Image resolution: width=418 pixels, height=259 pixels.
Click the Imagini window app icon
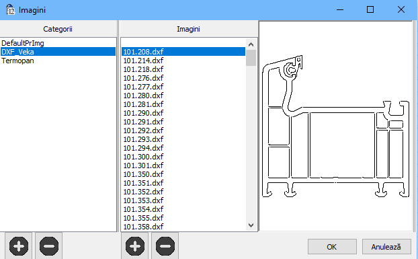(x=10, y=10)
